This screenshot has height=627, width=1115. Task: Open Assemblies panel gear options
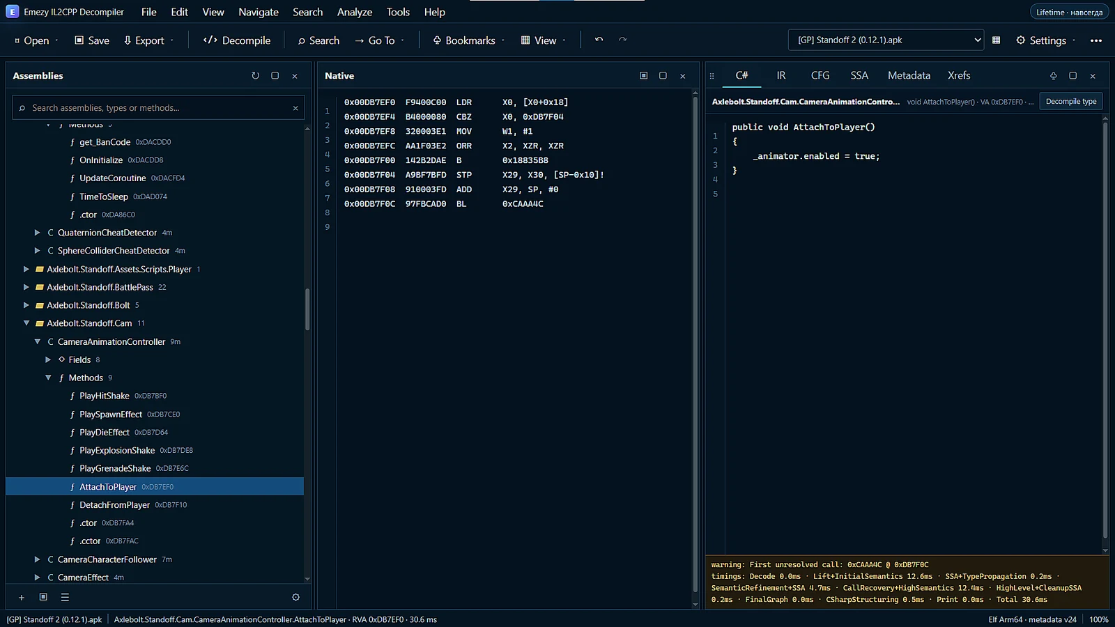click(295, 597)
